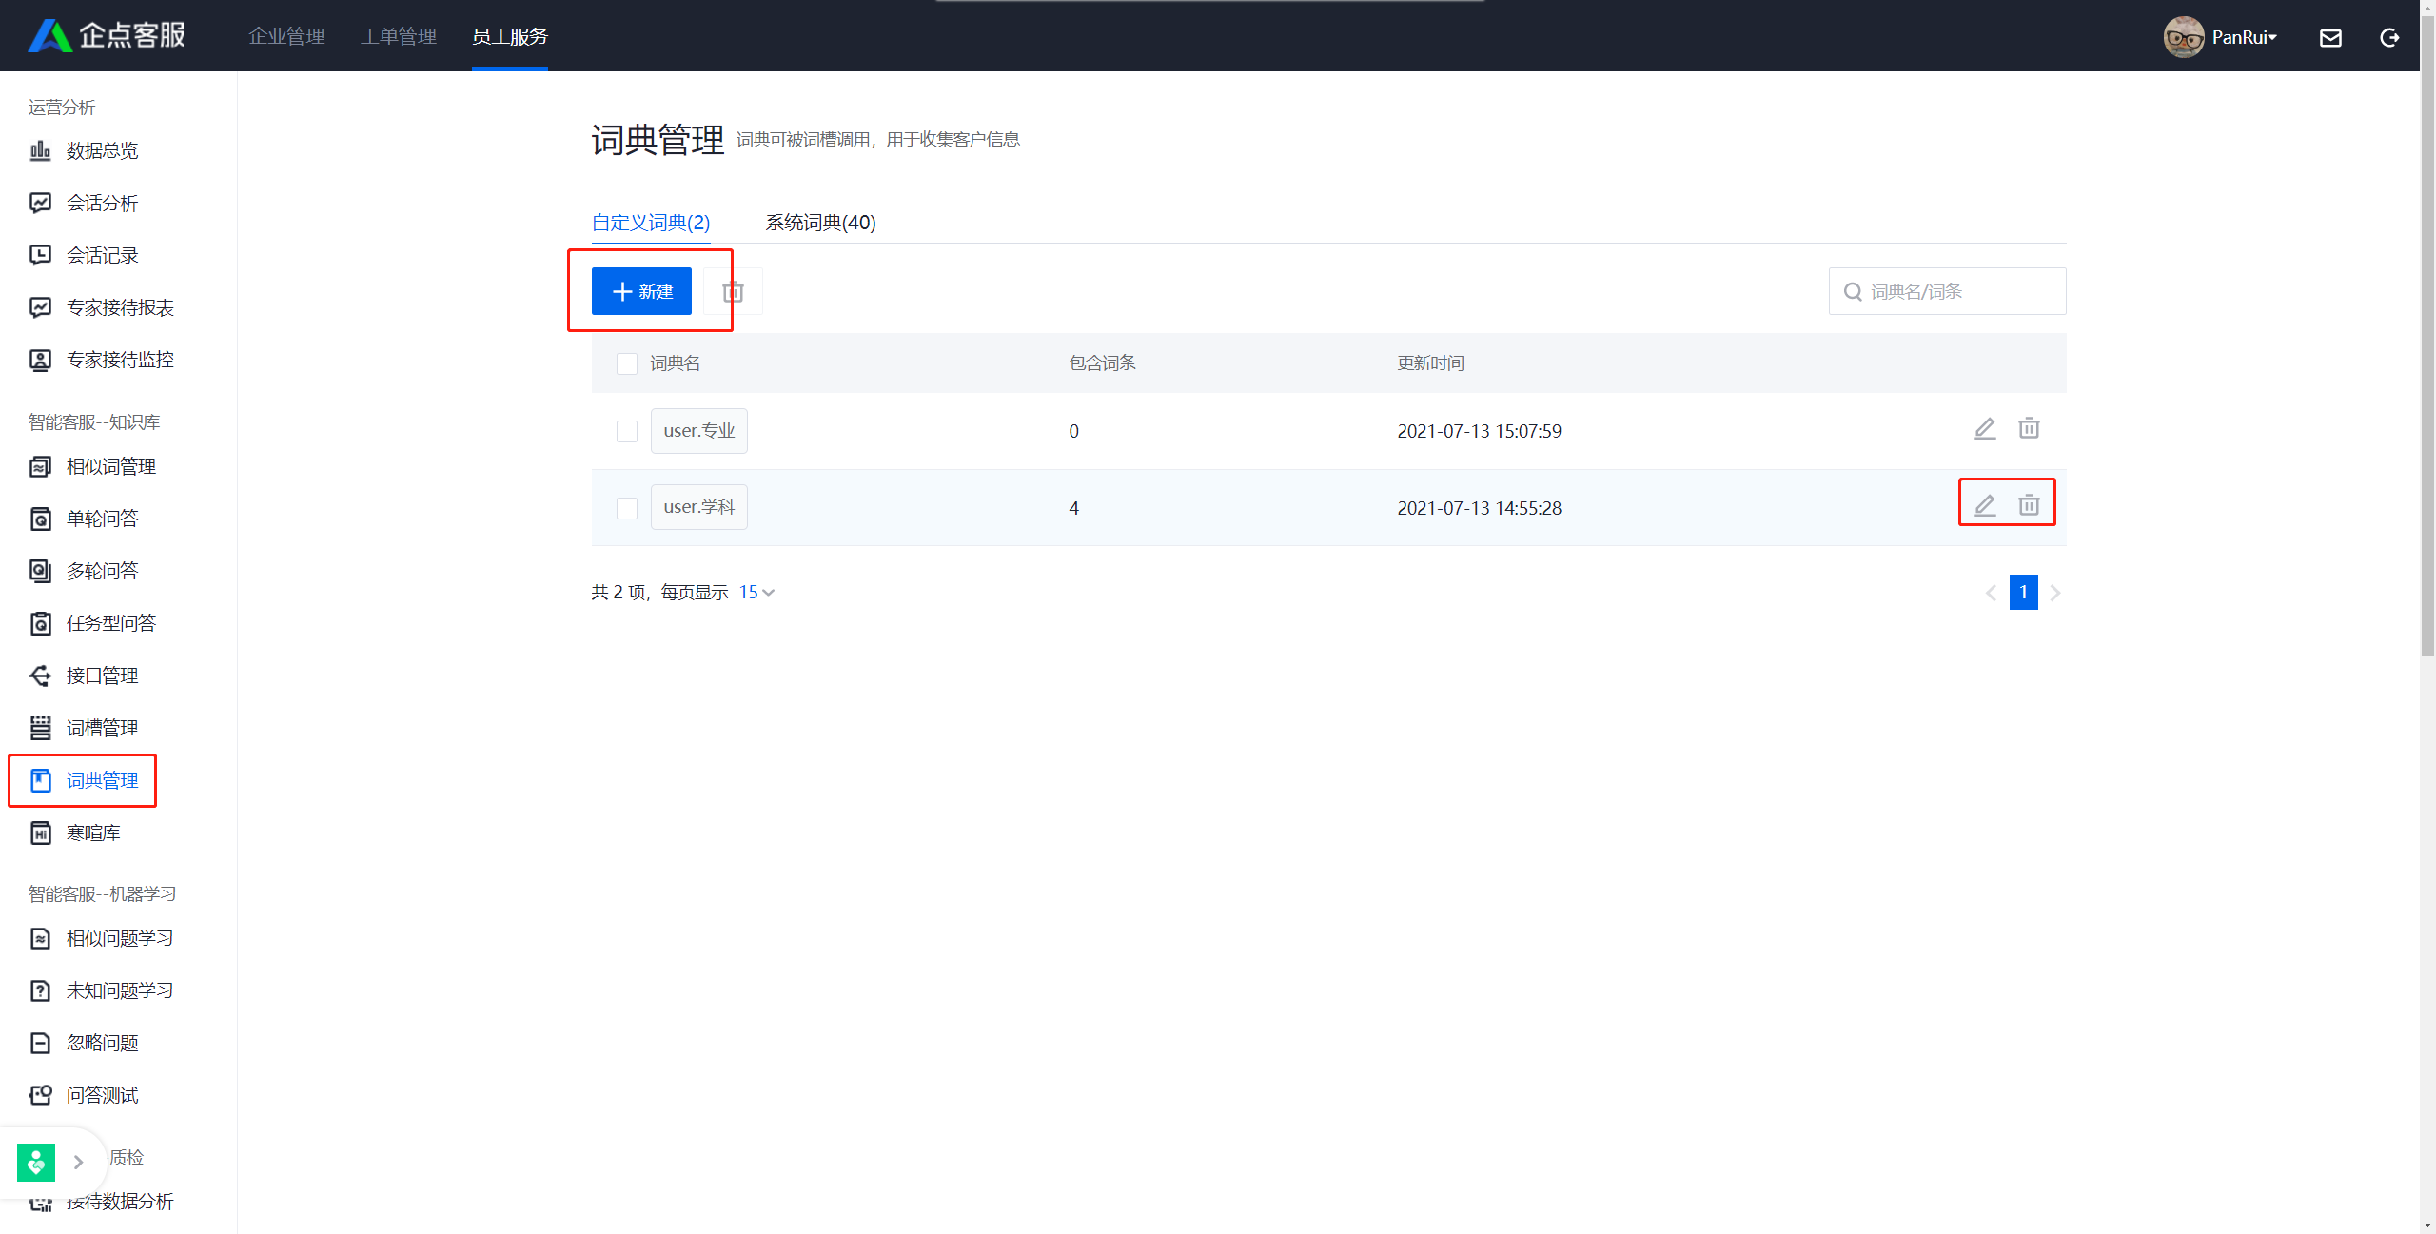Screen dimensions: 2436x1234
Task: Open 忽略问题 icon in sidebar
Action: point(40,1043)
